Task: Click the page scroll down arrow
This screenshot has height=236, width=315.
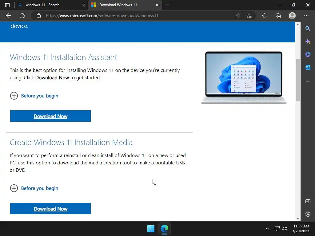Action: [298, 218]
